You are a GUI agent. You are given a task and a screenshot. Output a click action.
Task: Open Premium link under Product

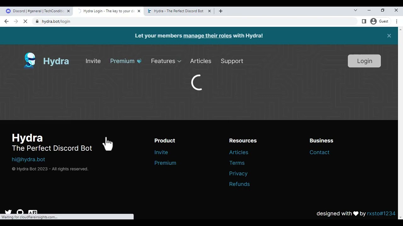coord(165,163)
